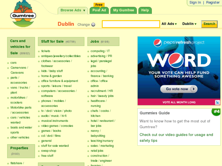Open the Stuff for Sale heading
Image resolution: width=222 pixels, height=166 pixels.
[61, 41]
